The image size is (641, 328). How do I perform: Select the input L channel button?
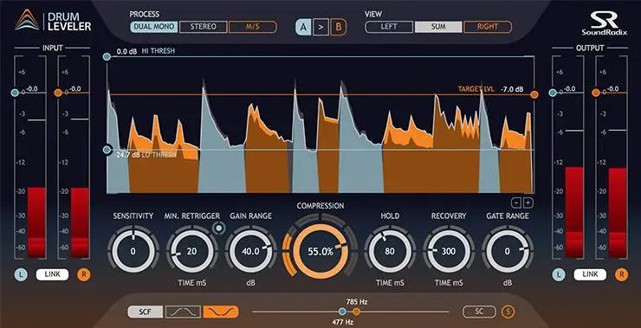click(22, 275)
